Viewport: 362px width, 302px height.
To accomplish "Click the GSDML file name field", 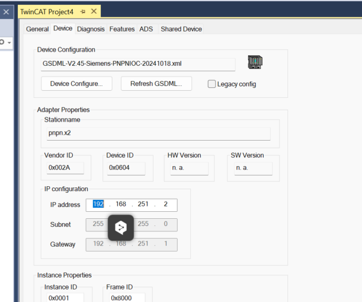I will tap(138, 64).
